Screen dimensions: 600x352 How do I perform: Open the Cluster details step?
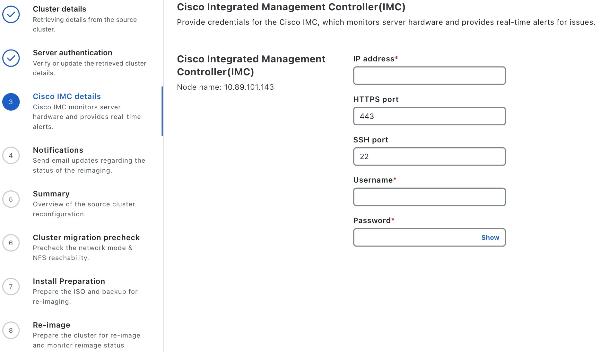pos(60,9)
